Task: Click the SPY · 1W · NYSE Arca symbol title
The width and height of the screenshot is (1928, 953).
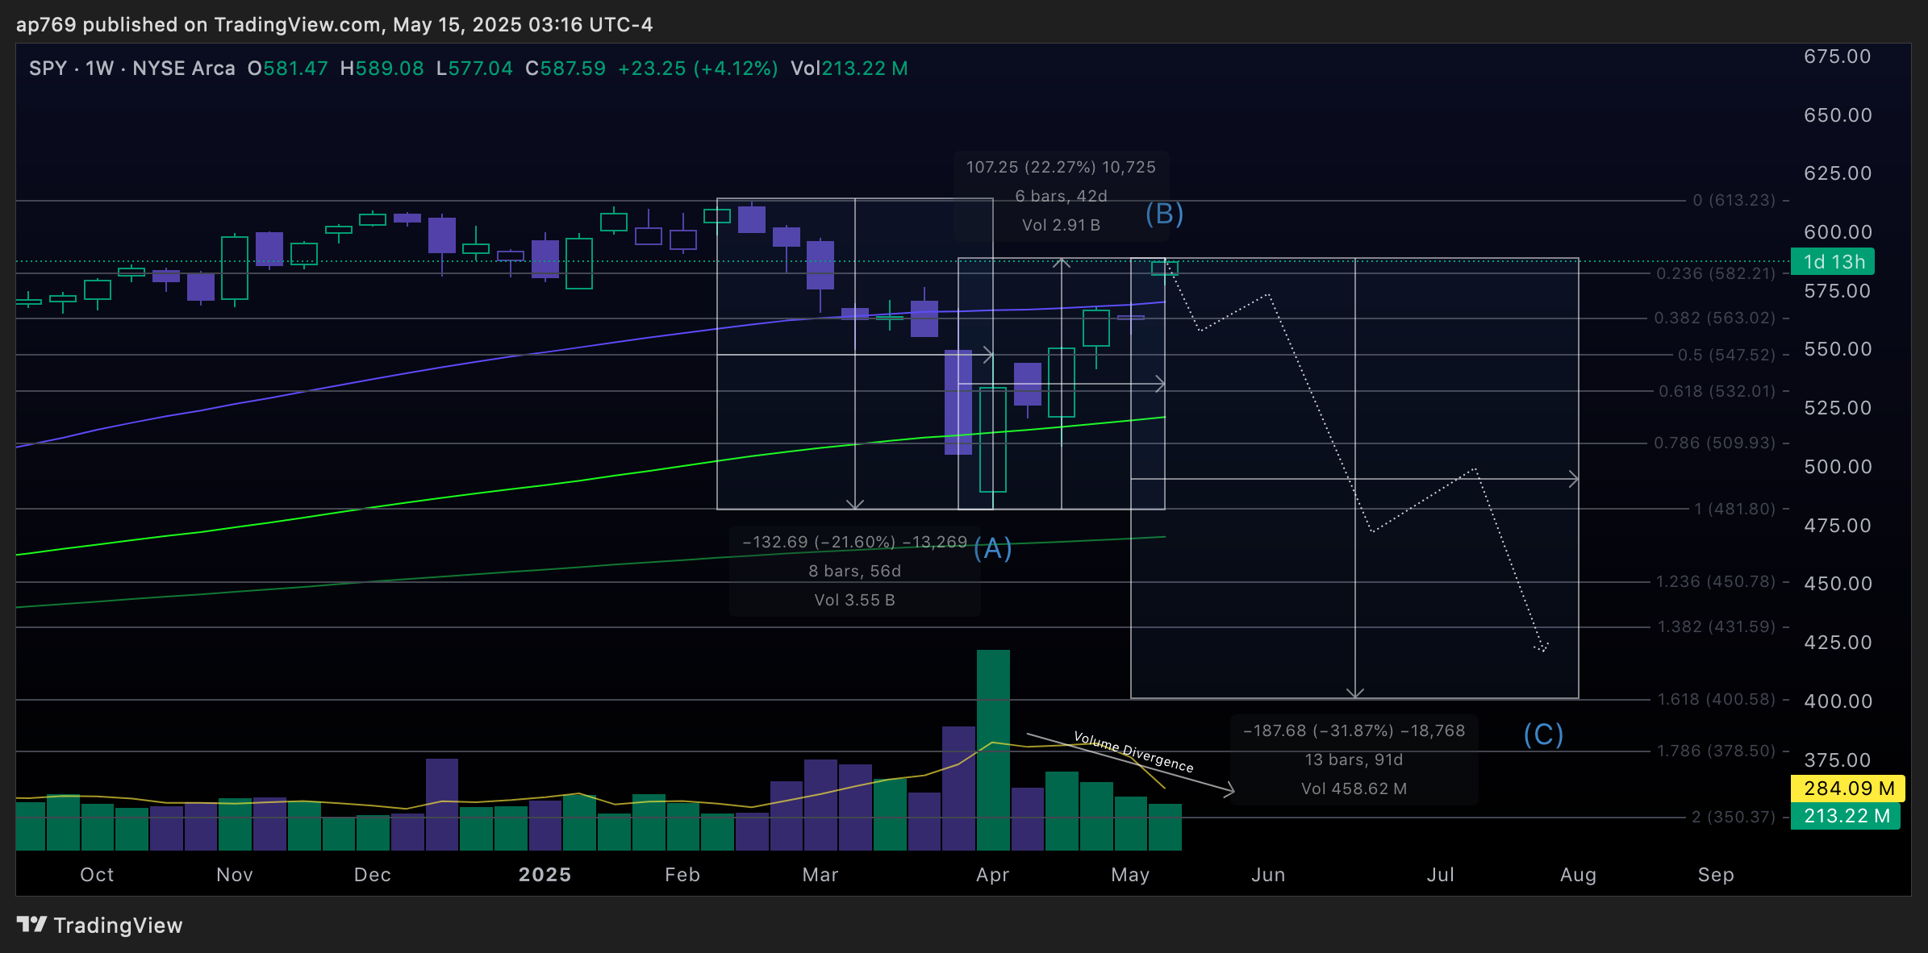Action: pyautogui.click(x=132, y=69)
